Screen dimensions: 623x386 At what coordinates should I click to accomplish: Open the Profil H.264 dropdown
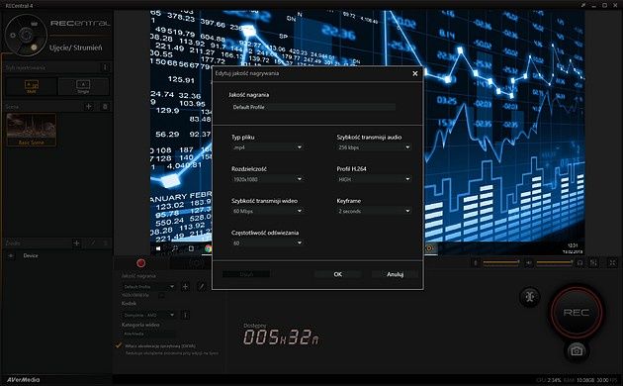point(374,179)
